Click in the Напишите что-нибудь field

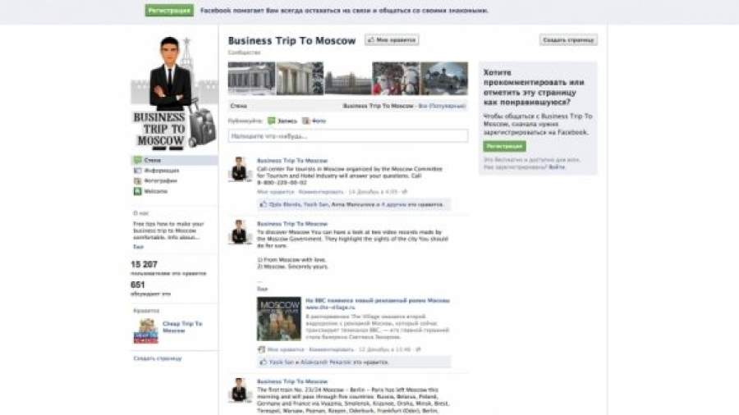point(348,136)
